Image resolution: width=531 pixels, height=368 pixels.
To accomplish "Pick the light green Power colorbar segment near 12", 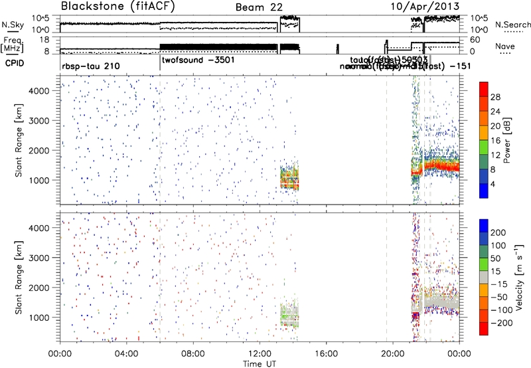I will pos(484,147).
